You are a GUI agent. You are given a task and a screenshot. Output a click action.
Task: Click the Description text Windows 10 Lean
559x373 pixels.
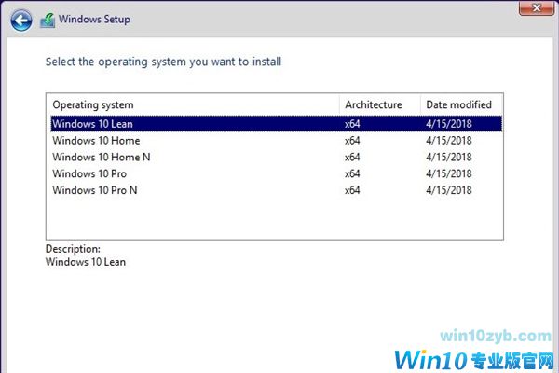pyautogui.click(x=86, y=262)
